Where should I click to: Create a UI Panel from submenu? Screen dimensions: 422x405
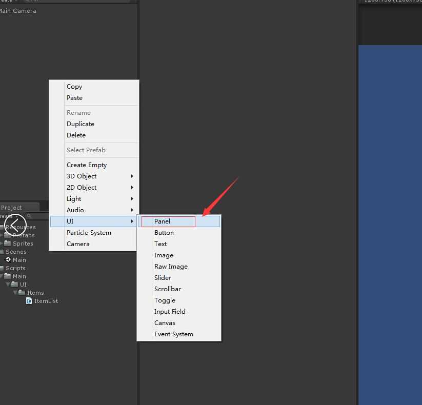click(179, 221)
